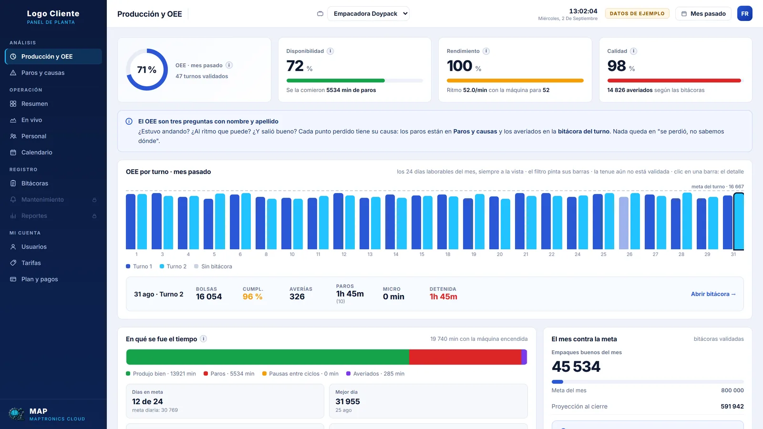Open Bitácoras in the sidebar
This screenshot has width=763, height=429.
click(53, 184)
